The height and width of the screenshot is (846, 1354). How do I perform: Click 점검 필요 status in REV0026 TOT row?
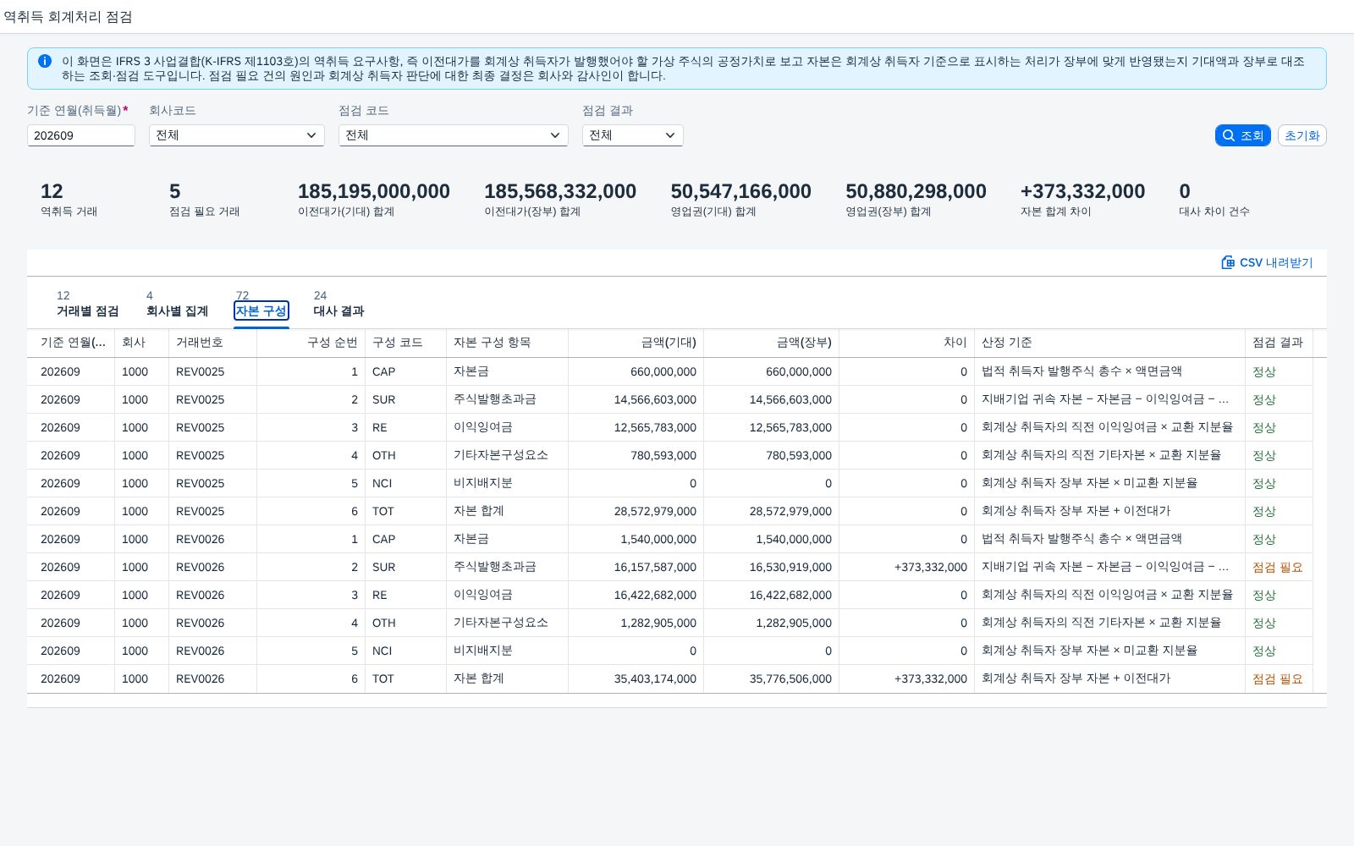[x=1278, y=679]
